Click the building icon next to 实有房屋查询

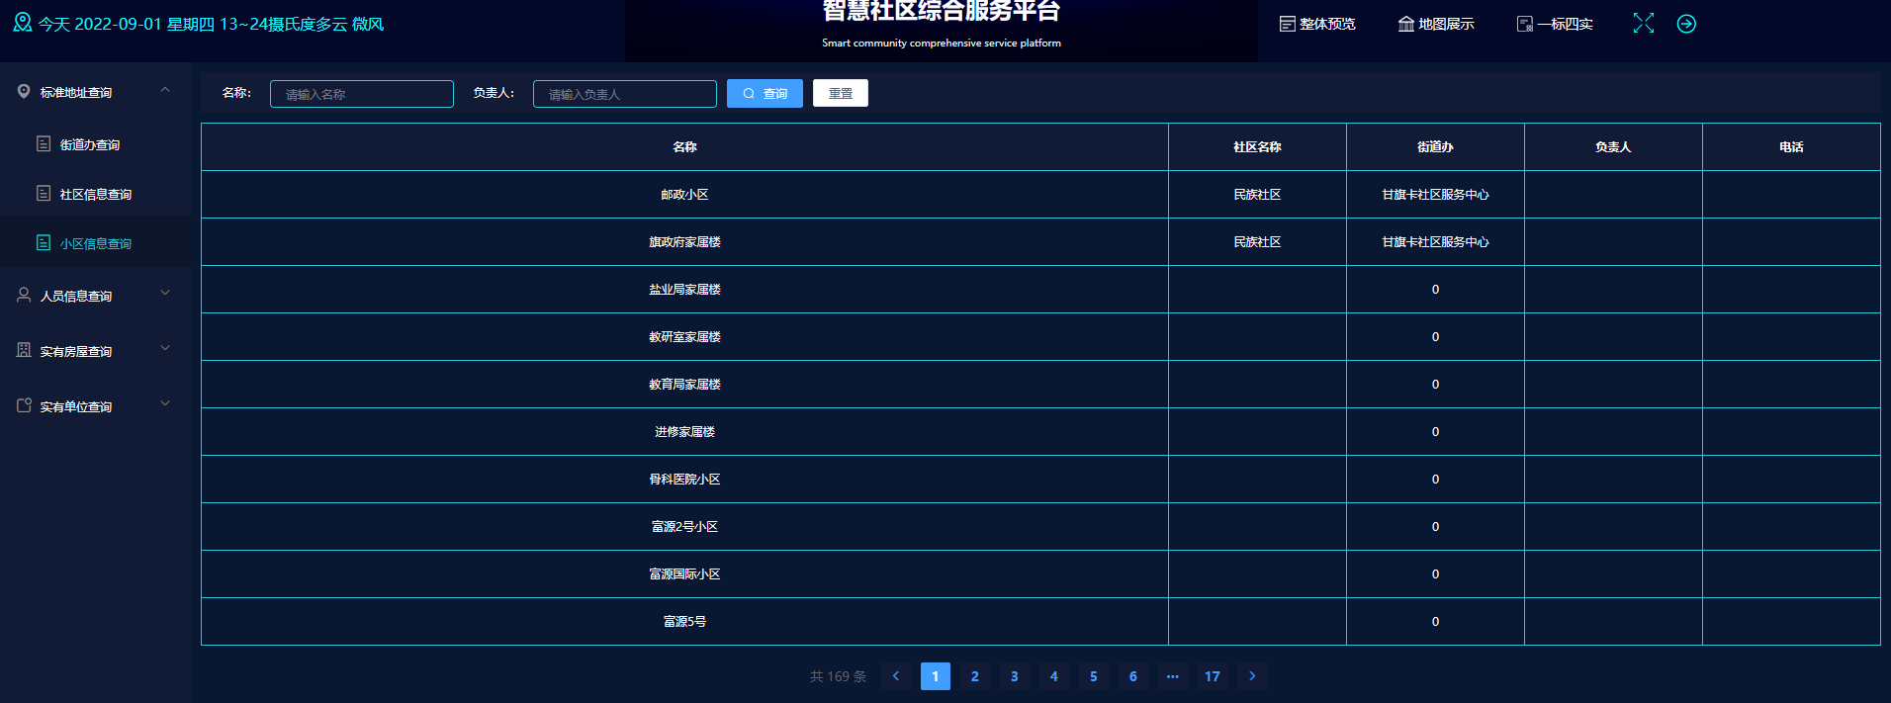(24, 350)
